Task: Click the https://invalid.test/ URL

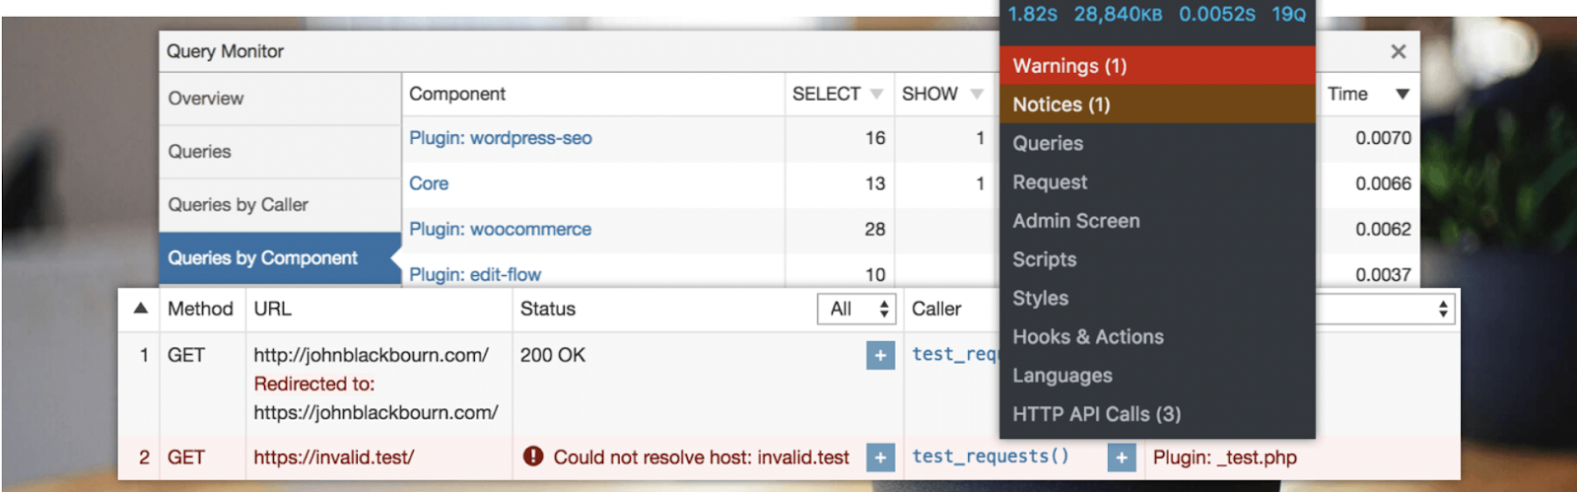Action: [334, 457]
